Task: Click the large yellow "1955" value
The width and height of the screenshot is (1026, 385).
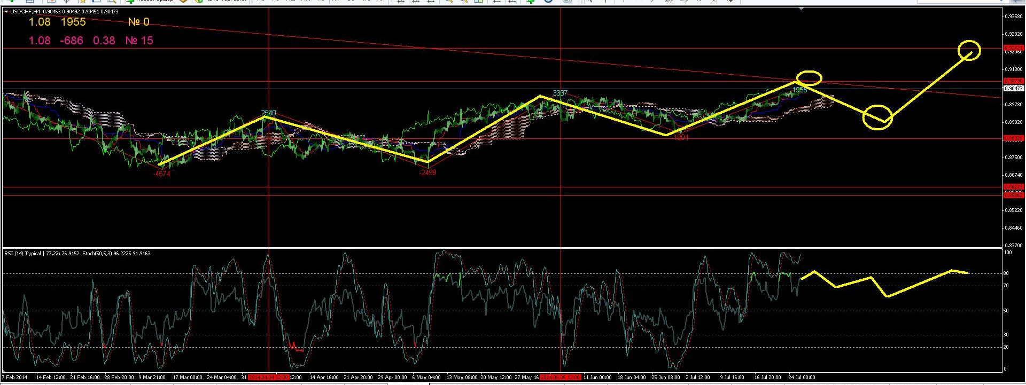Action: 73,22
